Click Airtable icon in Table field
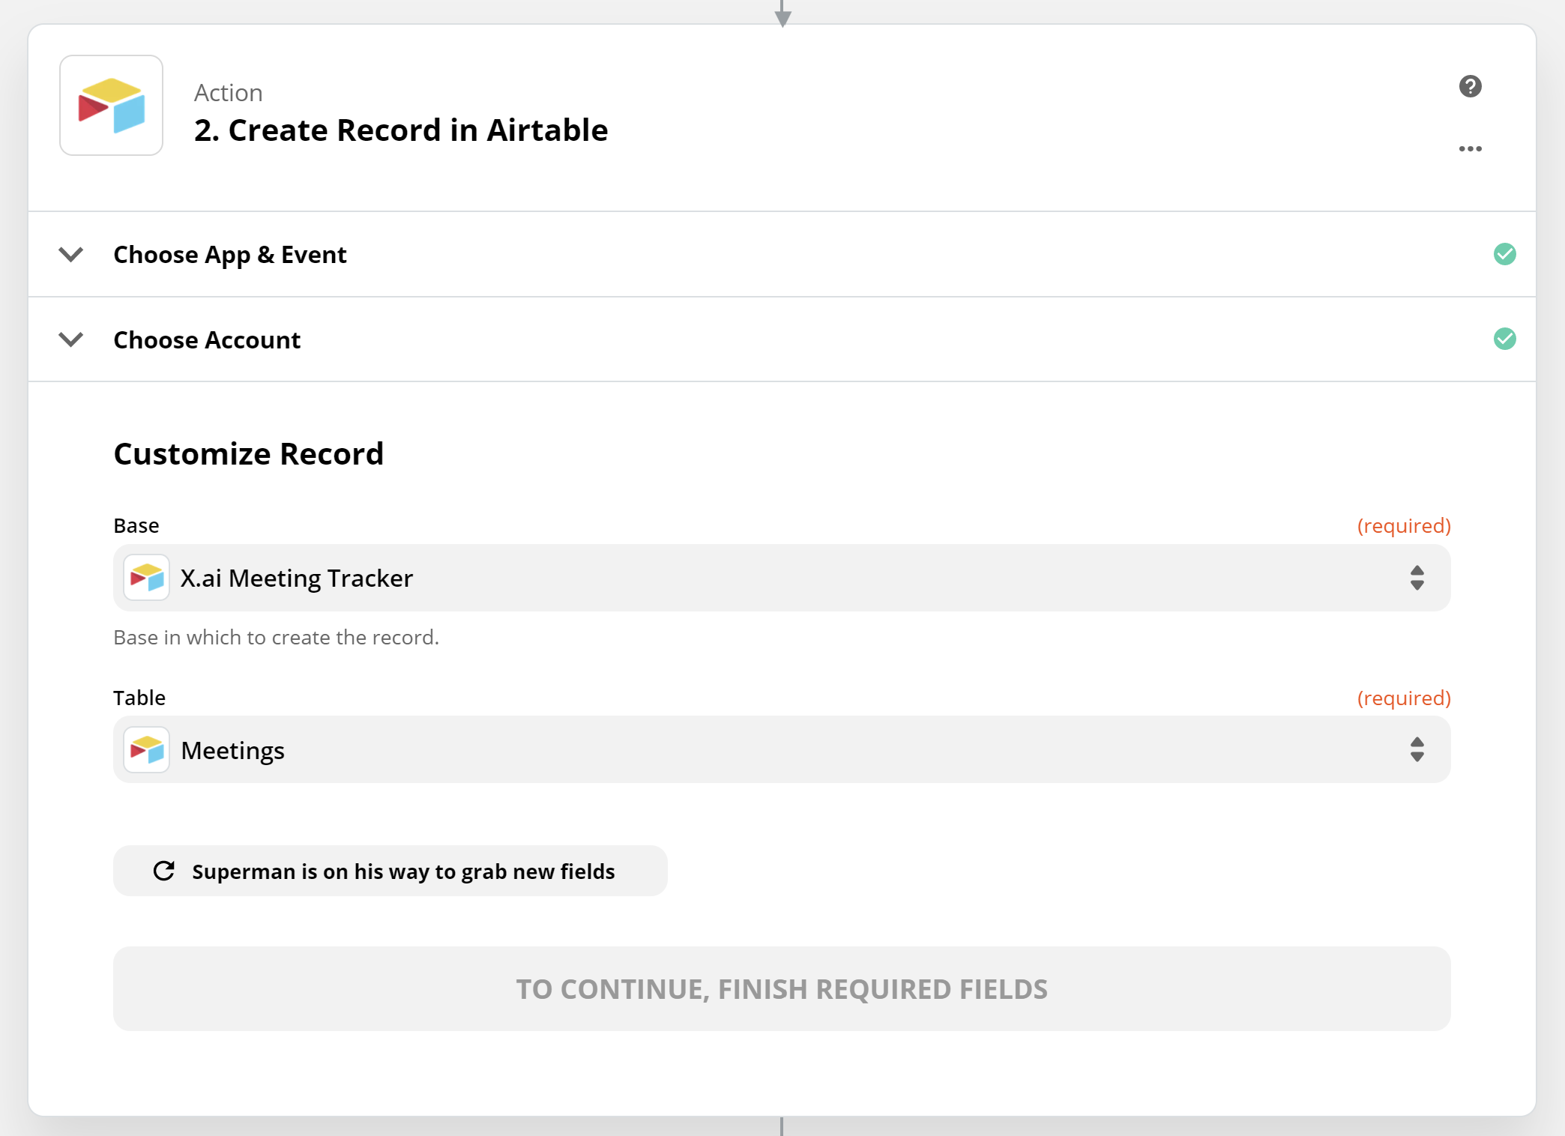Image resolution: width=1565 pixels, height=1136 pixels. pyautogui.click(x=147, y=749)
